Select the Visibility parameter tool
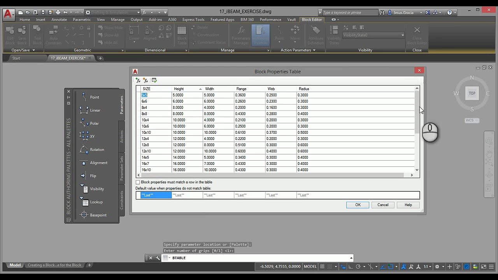The height and width of the screenshot is (280, 498). point(91,189)
